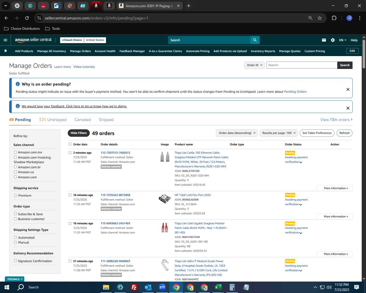Check the Amazon.com.mx sales channel filter
Image resolution: width=366 pixels, height=293 pixels.
coord(15,152)
